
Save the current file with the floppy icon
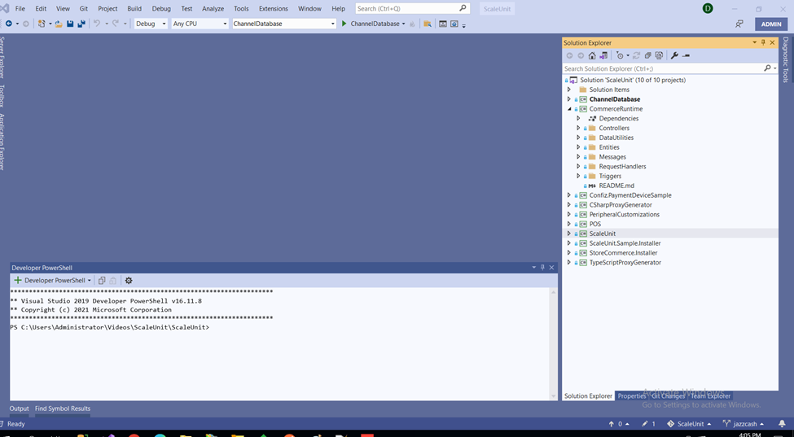point(70,24)
